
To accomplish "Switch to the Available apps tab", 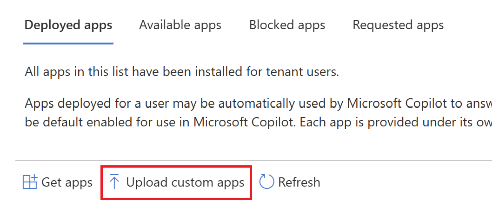I will point(180,25).
